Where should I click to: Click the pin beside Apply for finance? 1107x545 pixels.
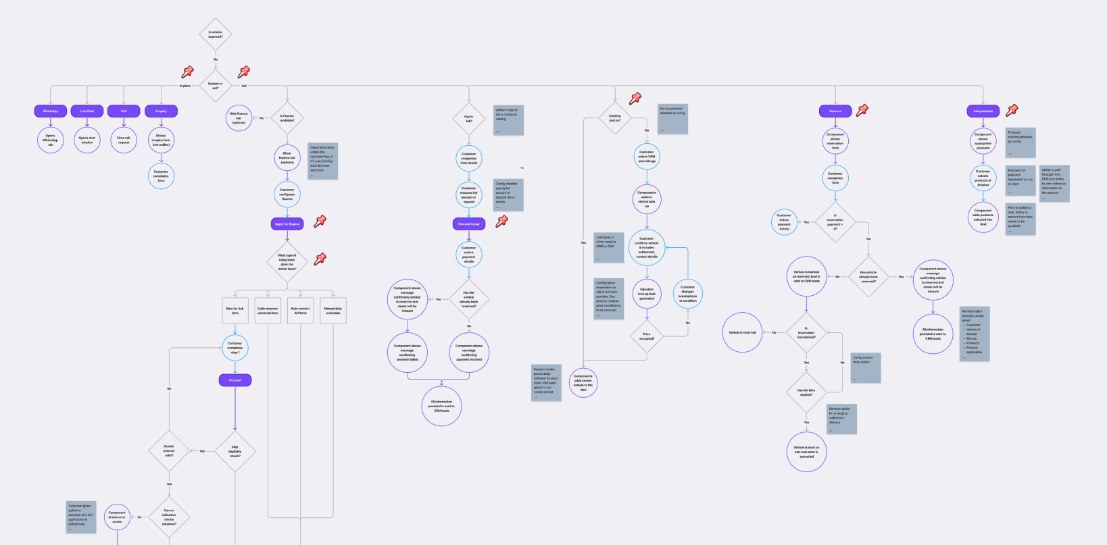click(320, 221)
